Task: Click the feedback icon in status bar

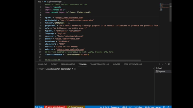Action: click(x=164, y=107)
